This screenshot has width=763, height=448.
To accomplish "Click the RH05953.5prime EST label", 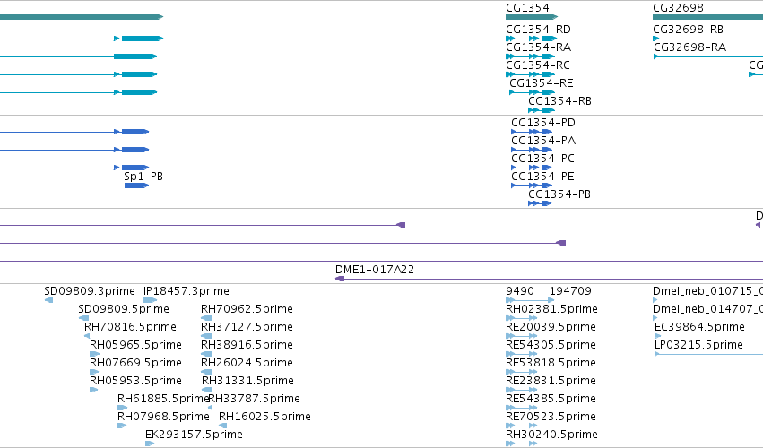I will point(135,381).
